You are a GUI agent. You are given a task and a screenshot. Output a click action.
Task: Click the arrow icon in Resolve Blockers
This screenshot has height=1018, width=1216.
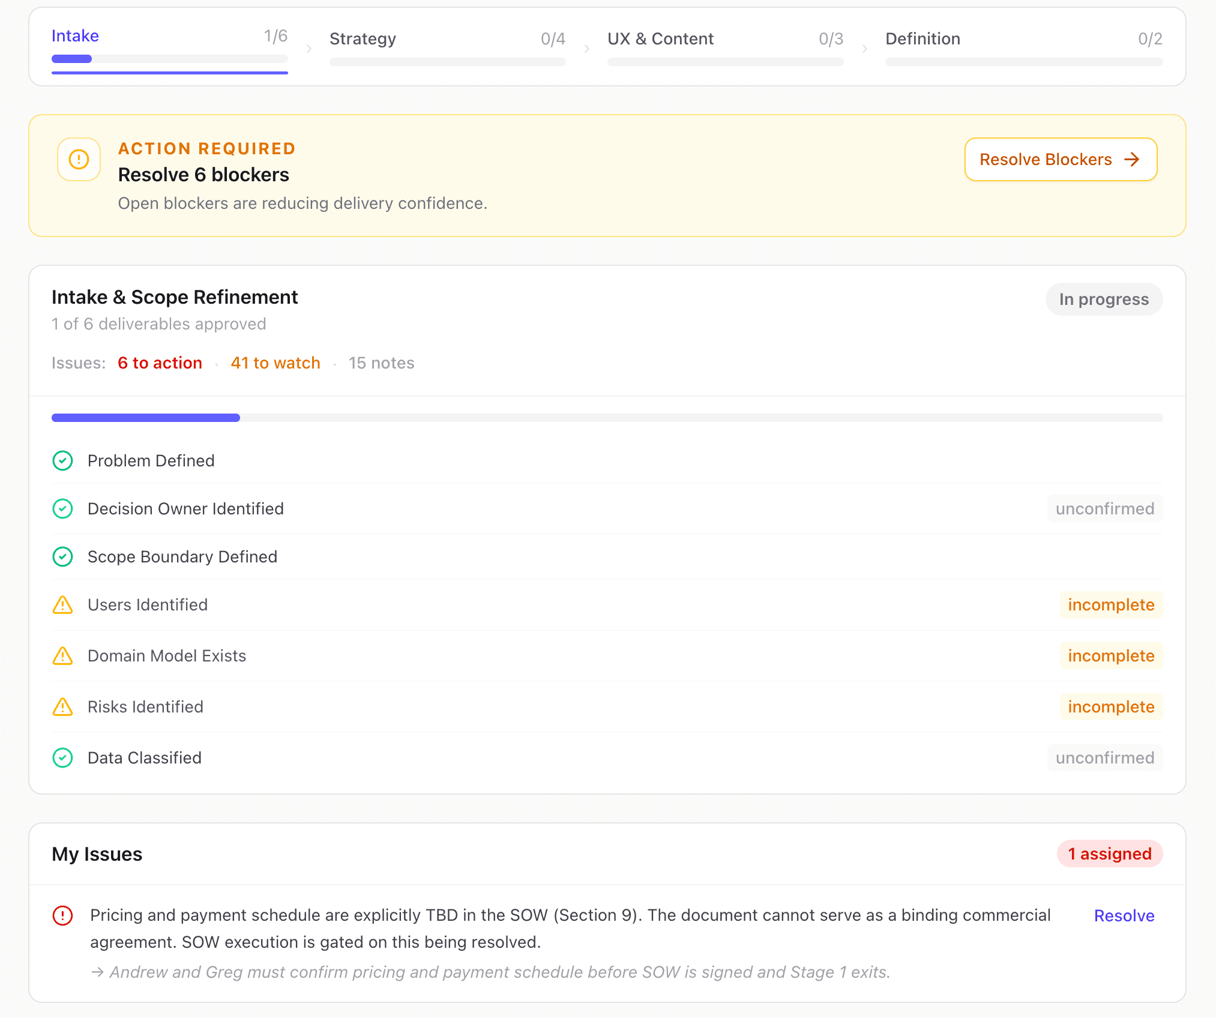click(x=1132, y=160)
